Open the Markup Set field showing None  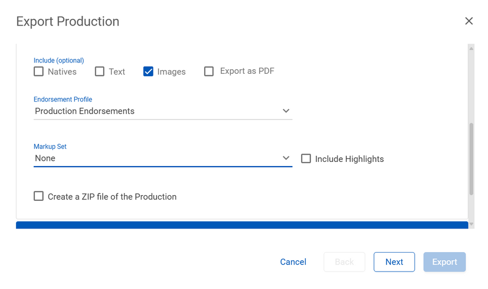point(154,158)
